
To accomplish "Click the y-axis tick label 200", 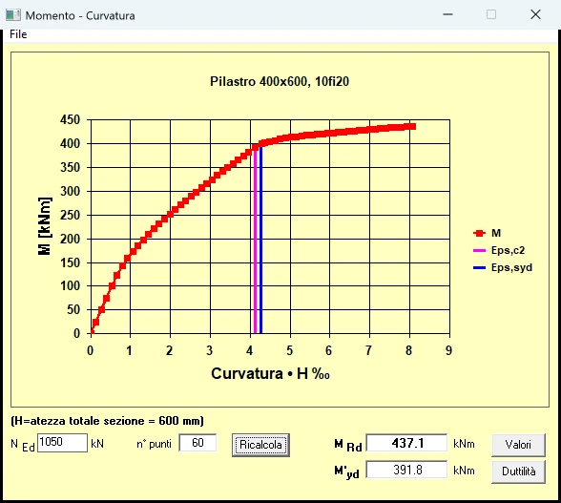I will click(x=71, y=239).
